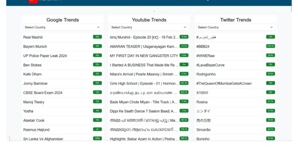Click Highlights: Babar Azam In Action
Viewport: 298px width, 149px height.
(144, 139)
